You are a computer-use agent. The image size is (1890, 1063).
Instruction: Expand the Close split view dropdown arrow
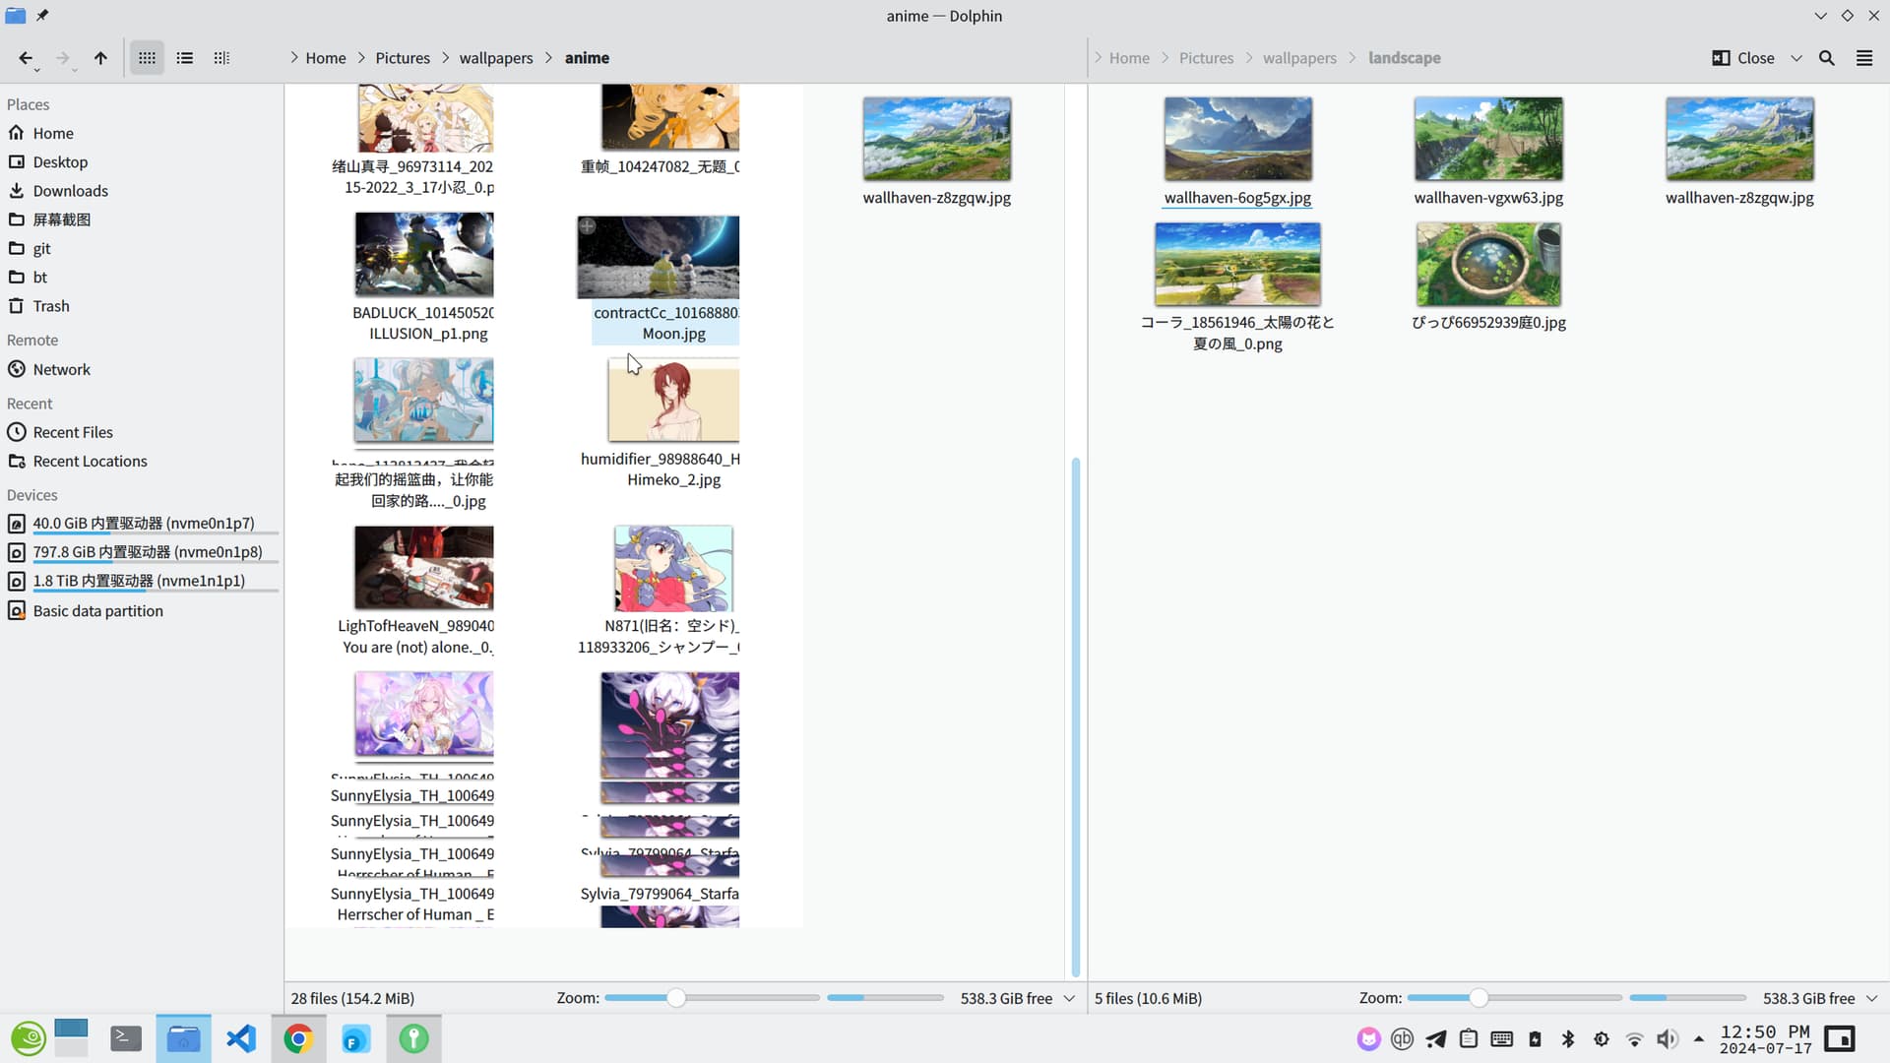point(1796,58)
